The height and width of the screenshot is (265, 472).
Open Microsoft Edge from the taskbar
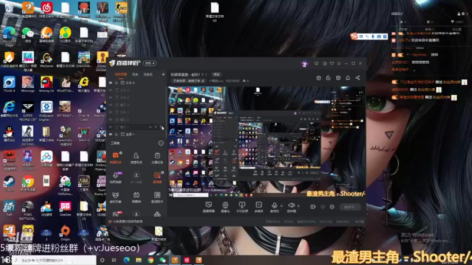pyautogui.click(x=126, y=260)
